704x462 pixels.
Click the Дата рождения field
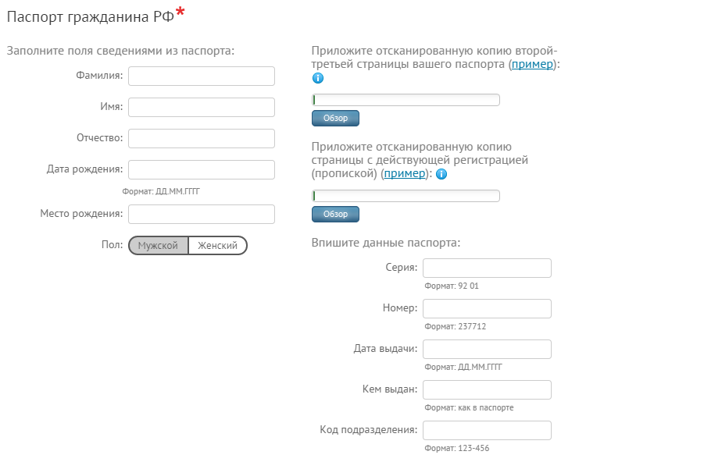202,169
